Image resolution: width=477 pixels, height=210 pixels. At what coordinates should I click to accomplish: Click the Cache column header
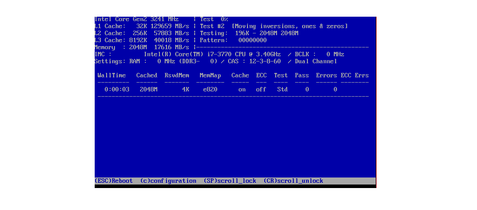pyautogui.click(x=240, y=75)
